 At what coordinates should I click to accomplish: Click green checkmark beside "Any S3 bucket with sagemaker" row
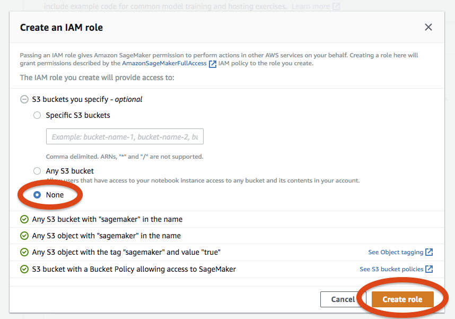[x=24, y=218]
